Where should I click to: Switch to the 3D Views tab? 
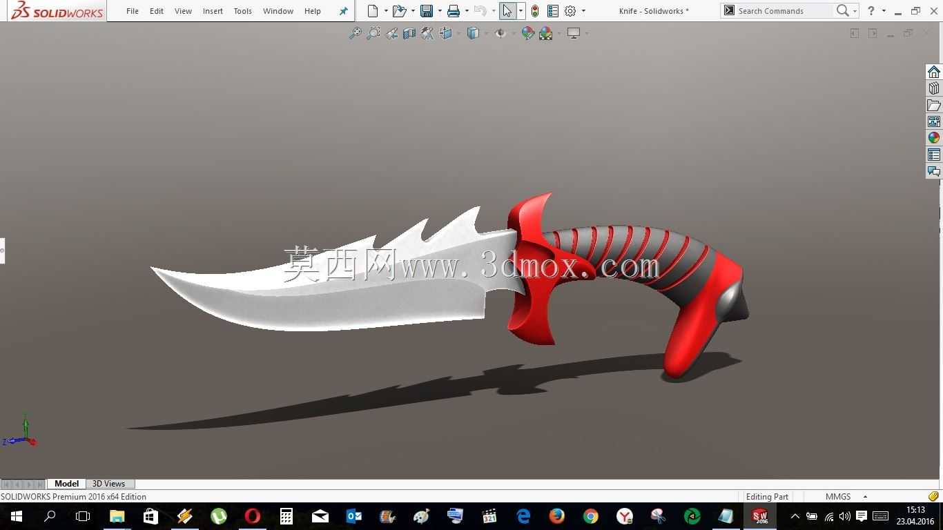tap(109, 484)
